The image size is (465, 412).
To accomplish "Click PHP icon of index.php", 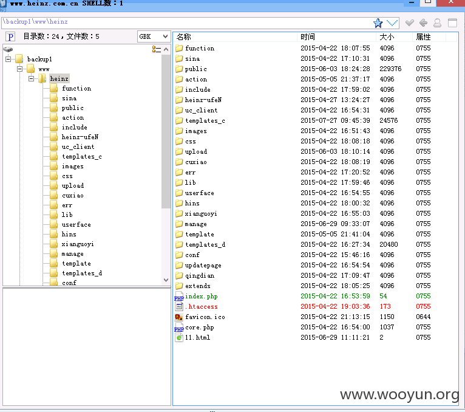I will point(179,296).
